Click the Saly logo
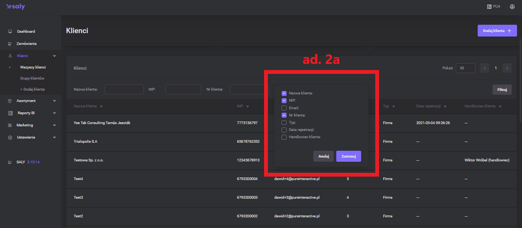The height and width of the screenshot is (228, 522). click(x=15, y=7)
